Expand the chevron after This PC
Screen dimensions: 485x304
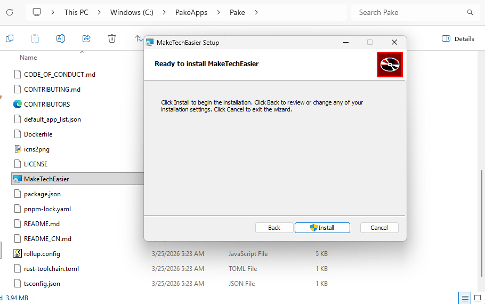99,12
